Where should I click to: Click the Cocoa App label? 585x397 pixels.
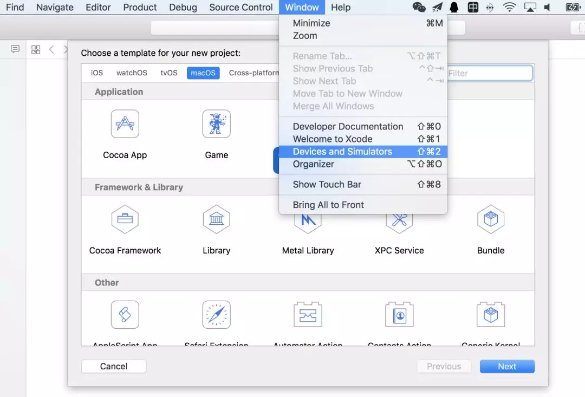(x=125, y=155)
